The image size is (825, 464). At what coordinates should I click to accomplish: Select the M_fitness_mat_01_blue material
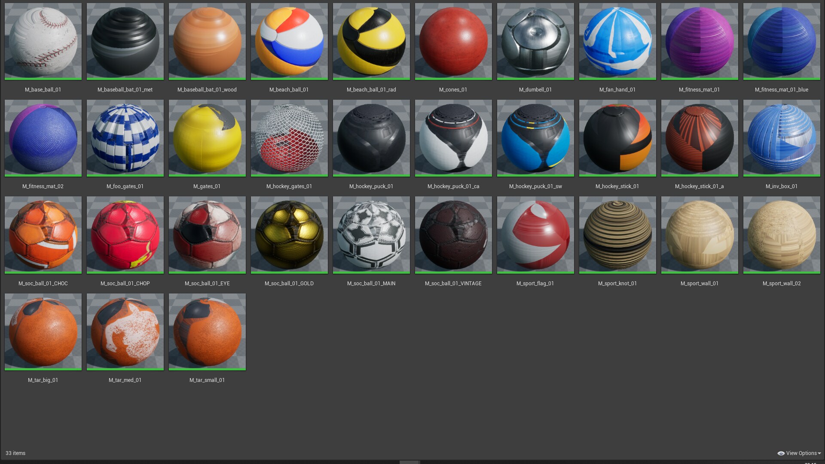click(781, 41)
